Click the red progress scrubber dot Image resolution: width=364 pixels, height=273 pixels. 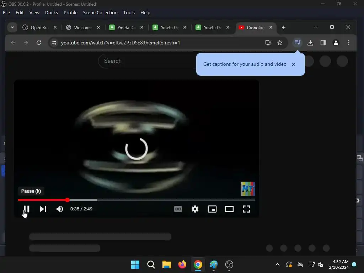pos(67,200)
